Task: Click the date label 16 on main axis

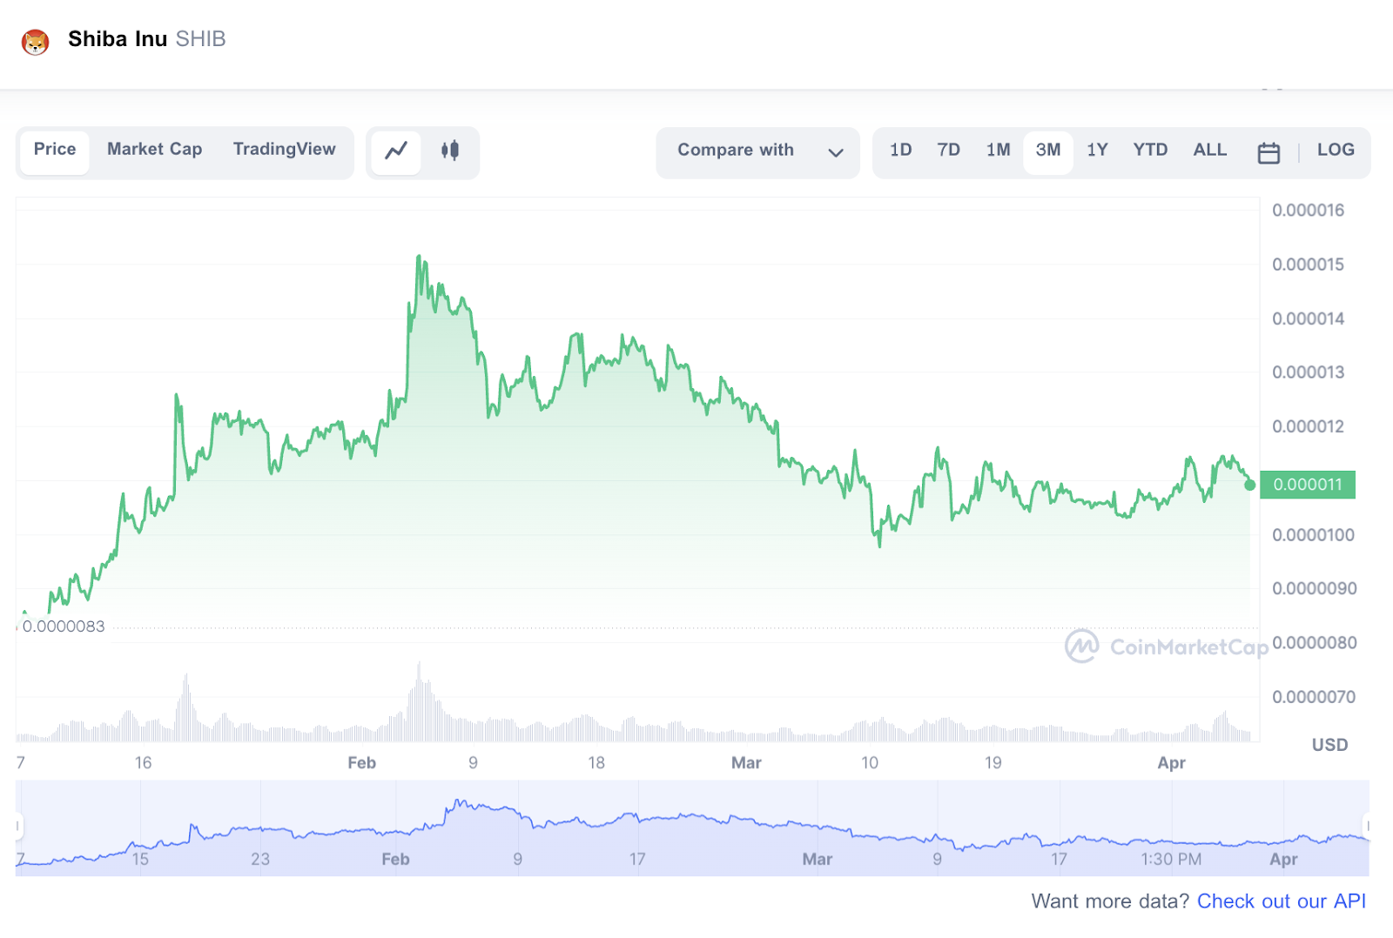Action: pos(143,763)
